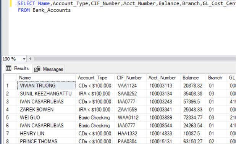Select the VIVIAN TRUONG name cell
This screenshot has width=236, height=144.
[x=46, y=86]
